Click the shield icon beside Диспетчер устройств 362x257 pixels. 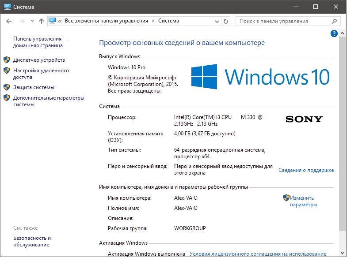7,60
